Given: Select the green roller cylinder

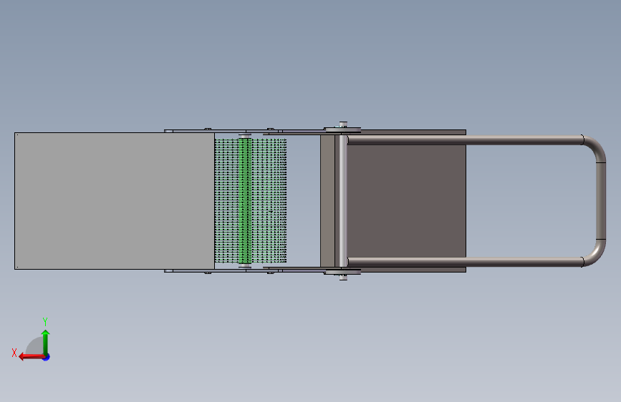Looking at the screenshot, I should pyautogui.click(x=245, y=201).
